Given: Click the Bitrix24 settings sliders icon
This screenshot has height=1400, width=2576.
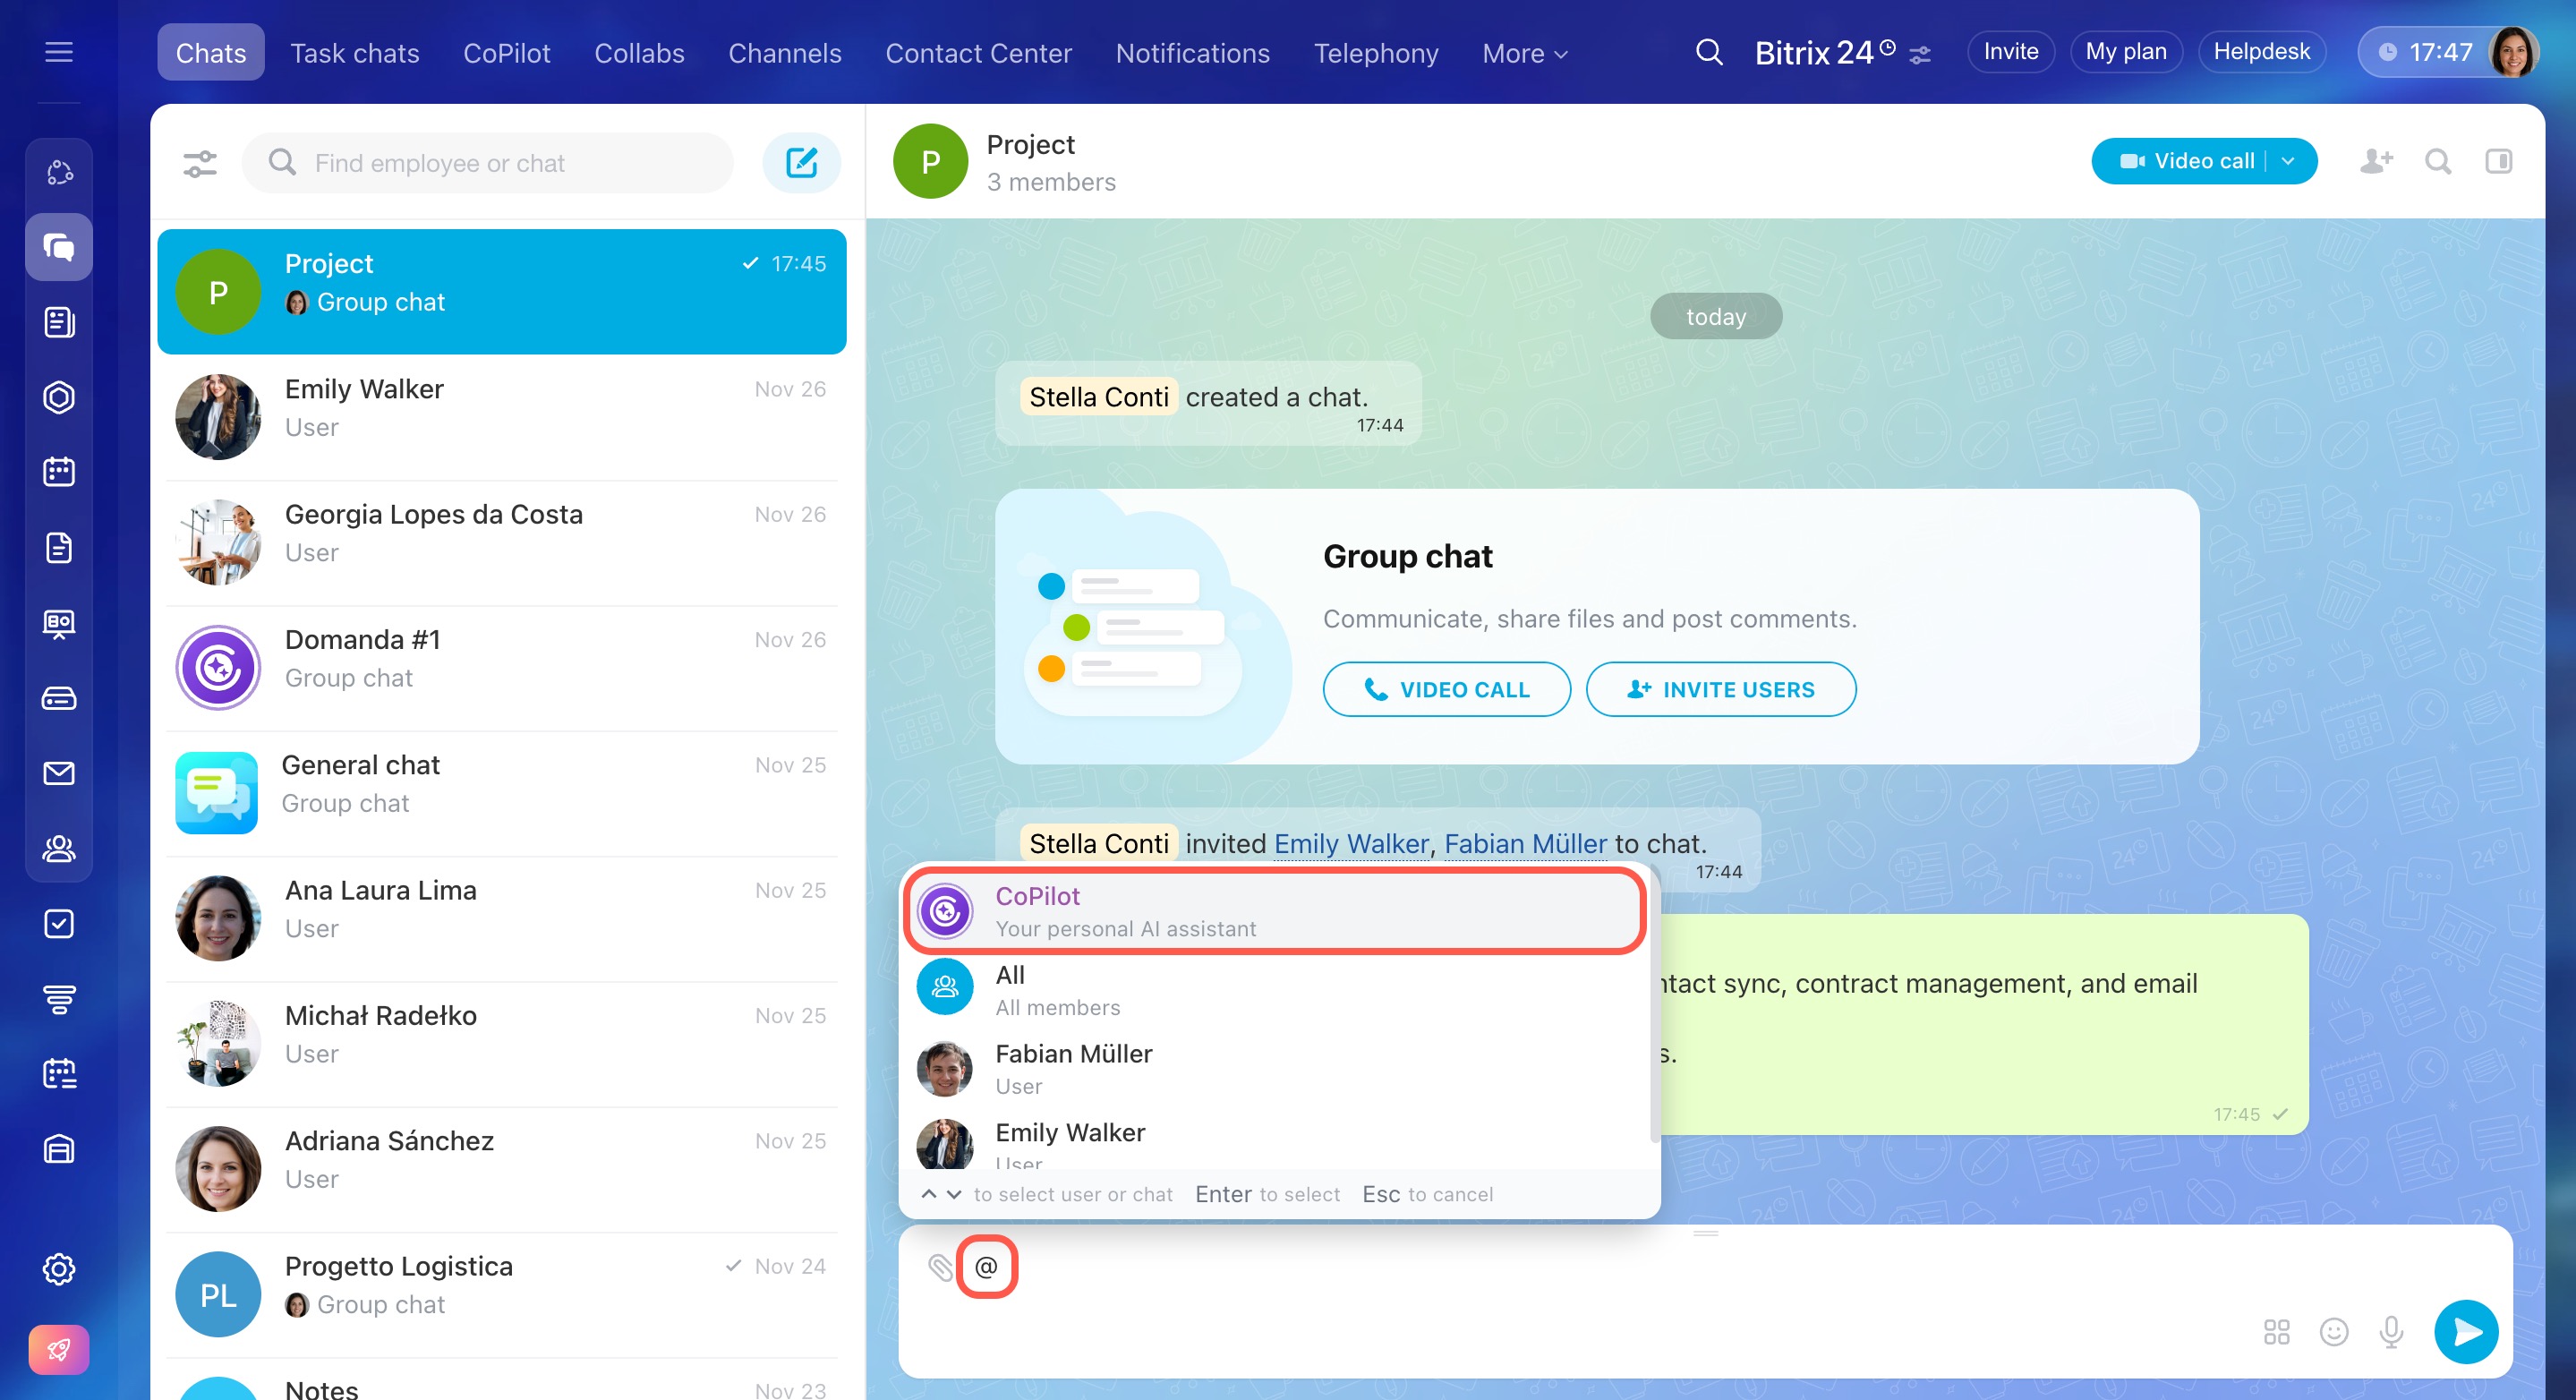Looking at the screenshot, I should 1919,55.
